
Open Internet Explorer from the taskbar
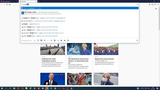(30, 88)
